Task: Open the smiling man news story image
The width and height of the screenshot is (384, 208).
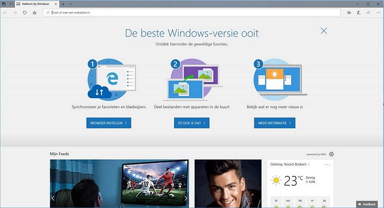Action: coord(228,184)
